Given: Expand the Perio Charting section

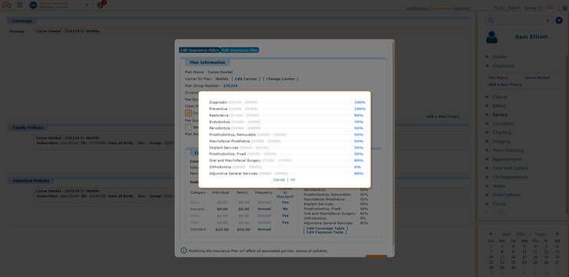Looking at the screenshot, I should (x=508, y=150).
